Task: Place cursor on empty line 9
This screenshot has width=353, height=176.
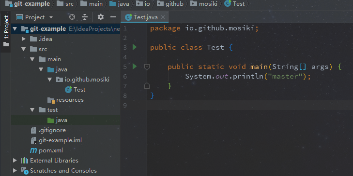Action: tap(250, 106)
